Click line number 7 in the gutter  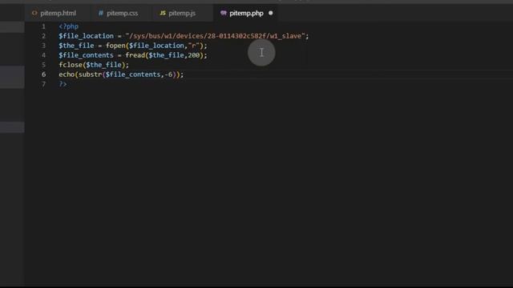click(x=43, y=84)
